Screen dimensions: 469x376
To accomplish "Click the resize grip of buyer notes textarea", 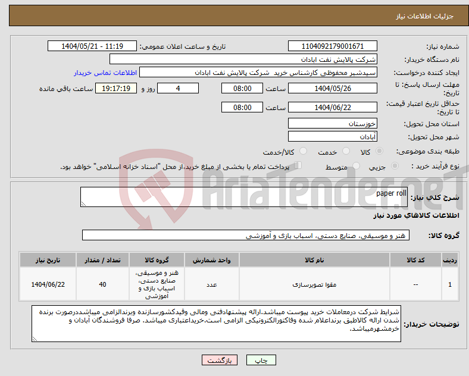I will [x=35, y=339].
